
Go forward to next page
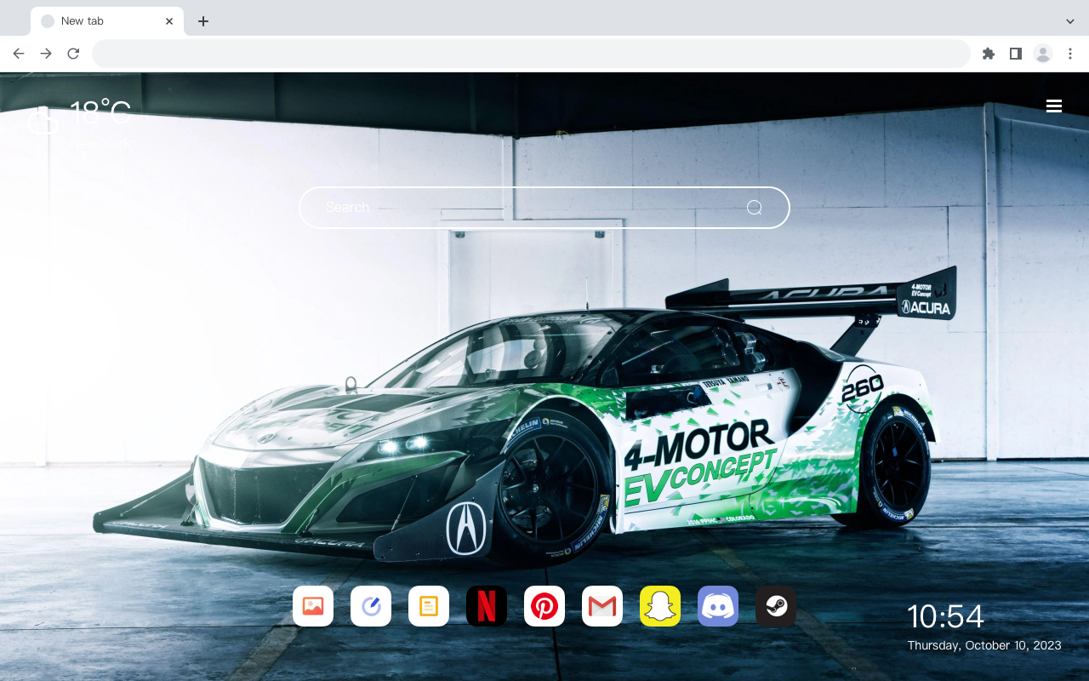coord(46,54)
